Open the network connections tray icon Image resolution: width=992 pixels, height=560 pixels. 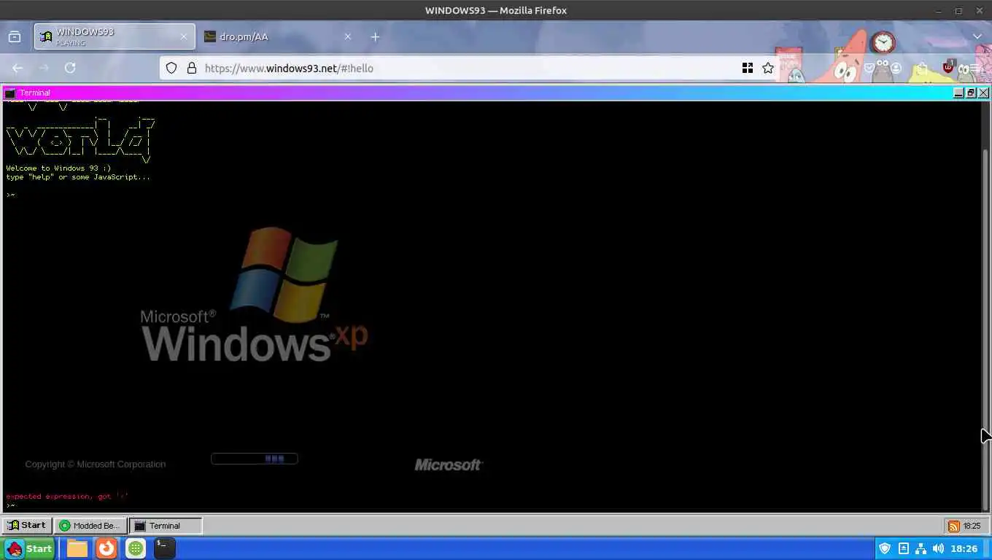coord(921,548)
